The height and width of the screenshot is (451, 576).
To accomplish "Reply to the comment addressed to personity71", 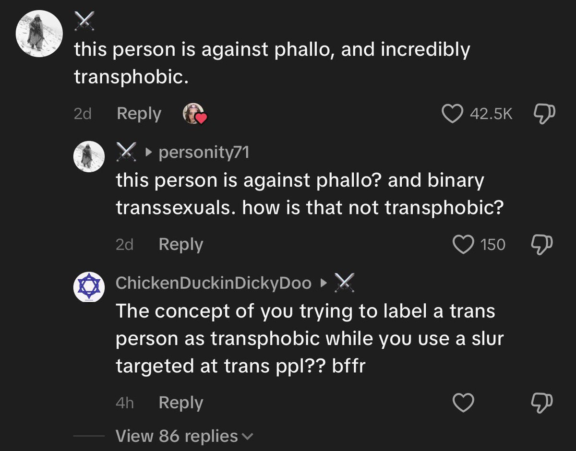I will pyautogui.click(x=180, y=244).
